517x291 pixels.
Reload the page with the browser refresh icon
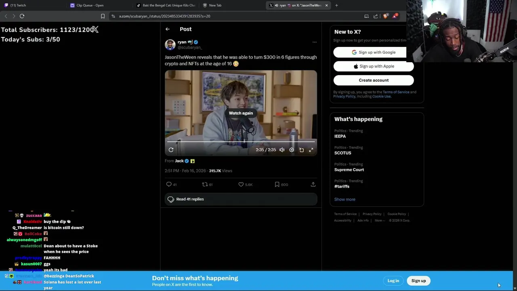click(22, 16)
